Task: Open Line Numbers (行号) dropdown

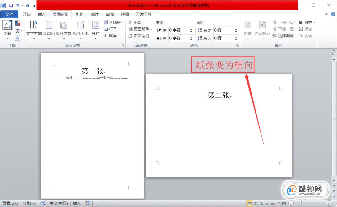Action: coord(111,29)
